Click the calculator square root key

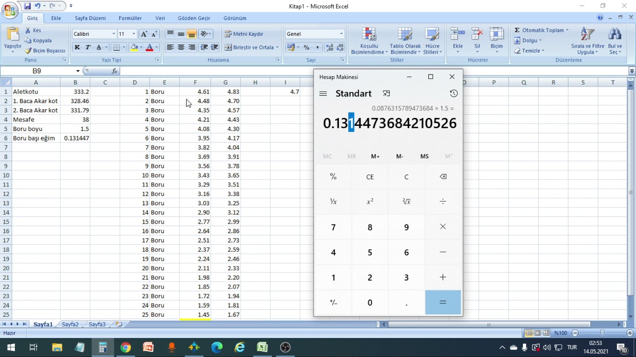coord(406,202)
